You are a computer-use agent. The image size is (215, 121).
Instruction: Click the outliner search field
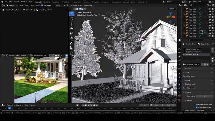pyautogui.click(x=197, y=5)
